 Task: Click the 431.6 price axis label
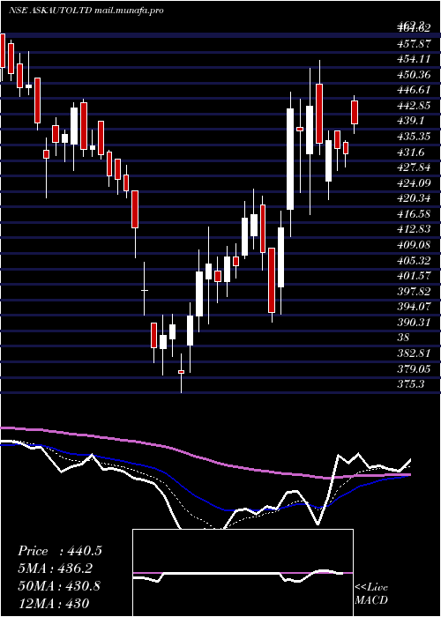click(411, 152)
